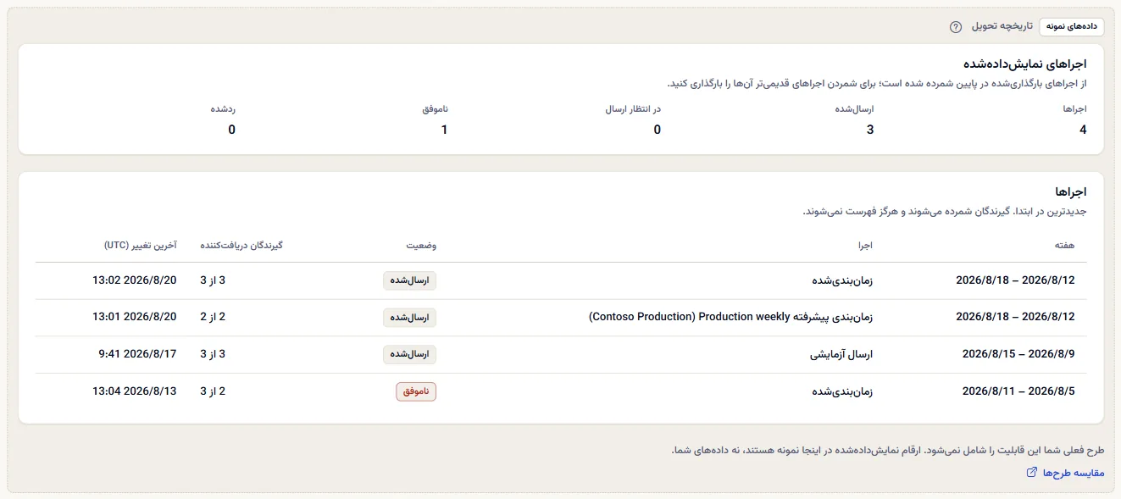Click the هفته column header
Screen dimensions: 1121x499
point(1064,245)
